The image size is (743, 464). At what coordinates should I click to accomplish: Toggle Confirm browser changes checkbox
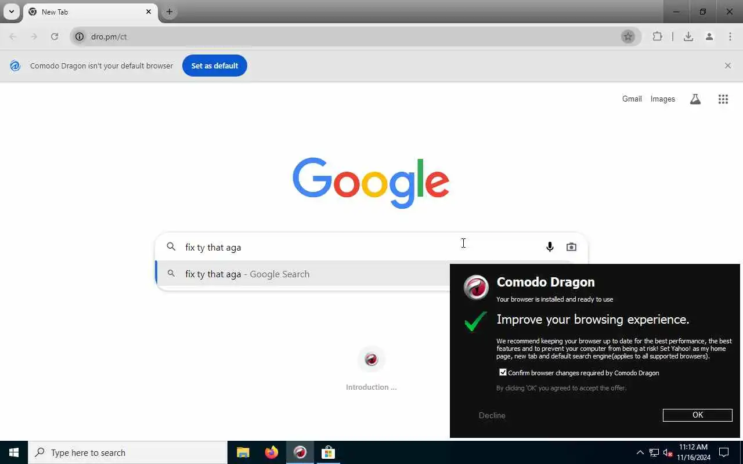pos(503,372)
